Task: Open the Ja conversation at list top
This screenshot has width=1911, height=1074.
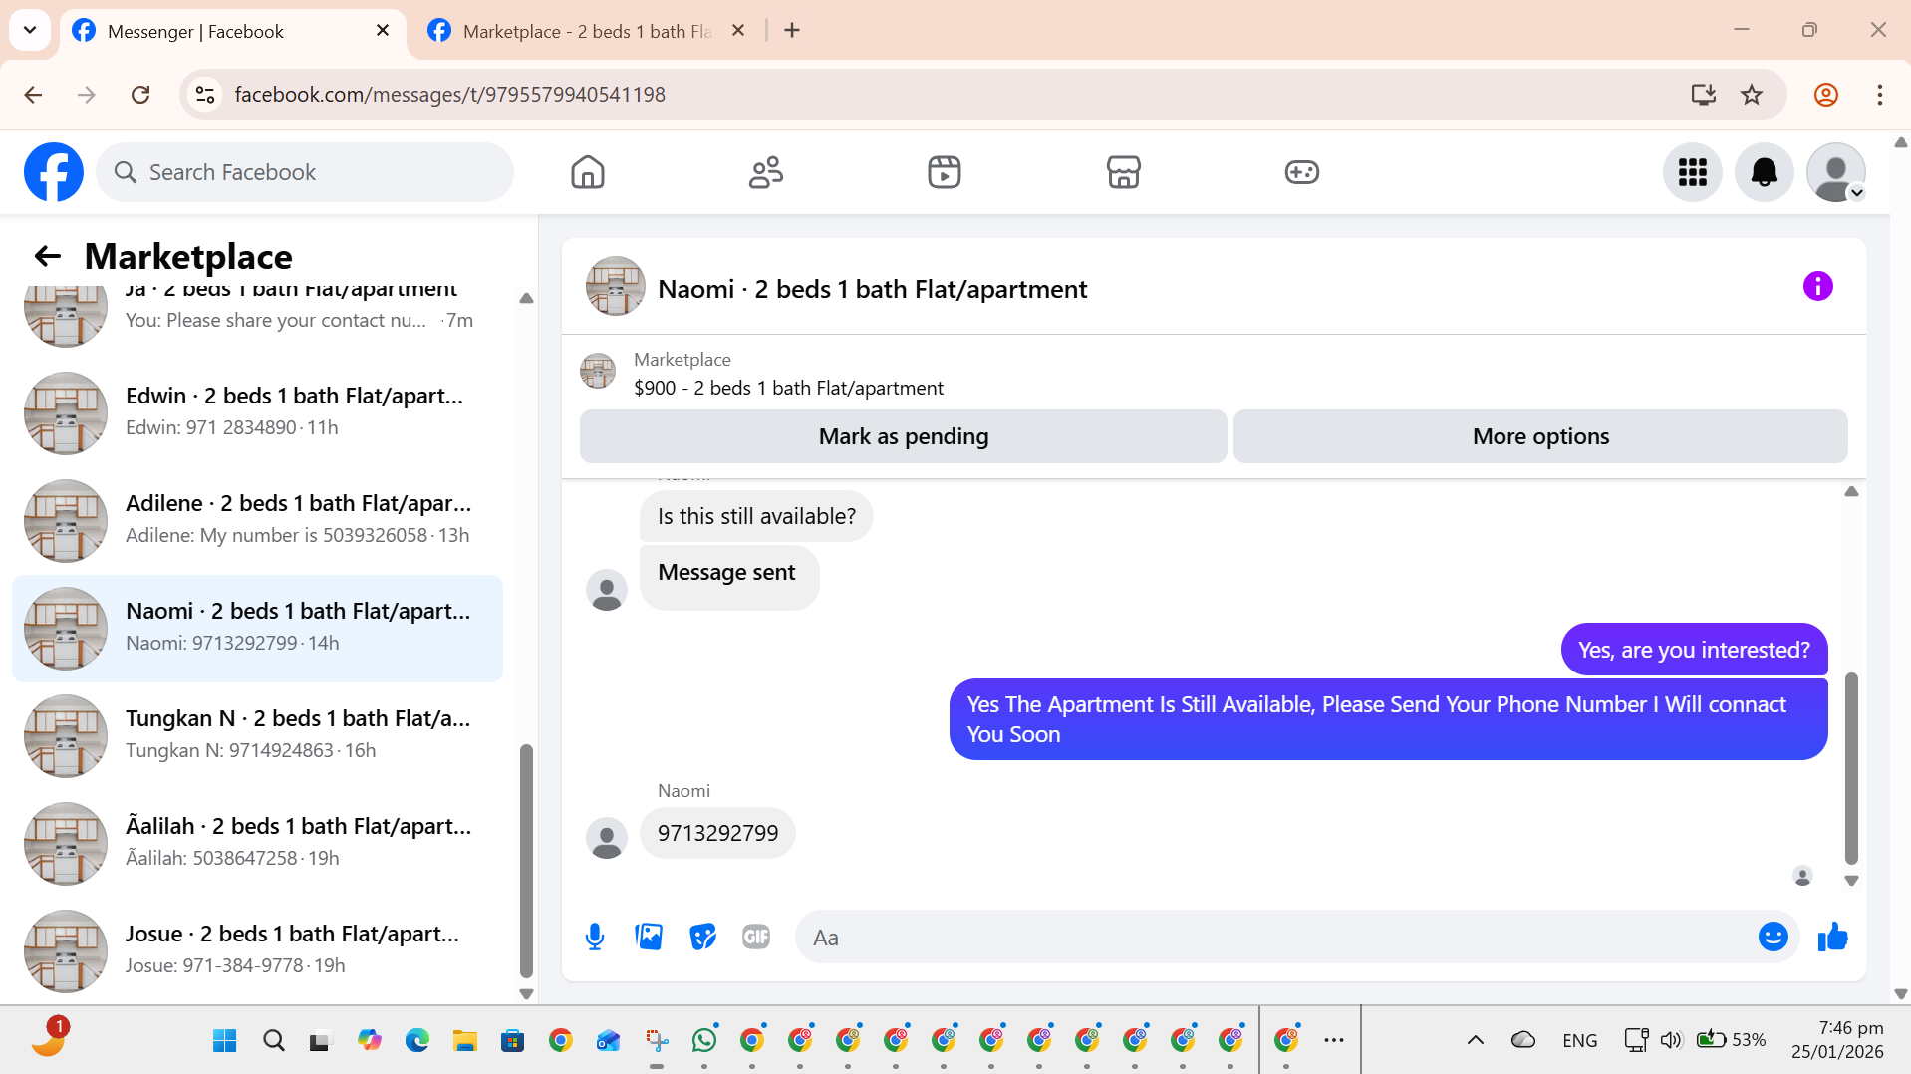Action: click(x=257, y=317)
